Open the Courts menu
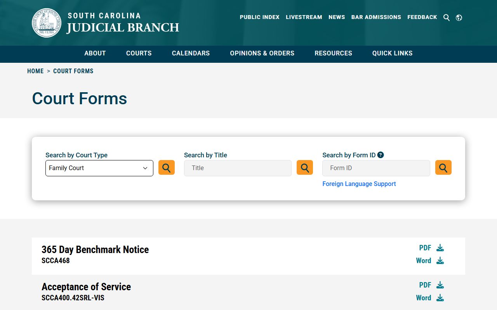The image size is (497, 310). click(x=139, y=53)
